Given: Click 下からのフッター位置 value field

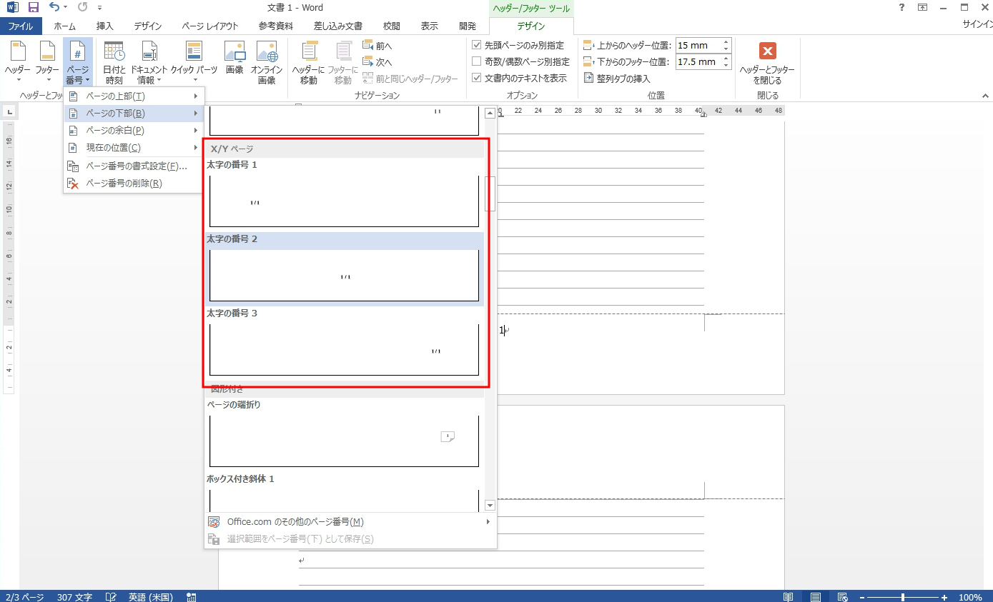Looking at the screenshot, I should (698, 61).
